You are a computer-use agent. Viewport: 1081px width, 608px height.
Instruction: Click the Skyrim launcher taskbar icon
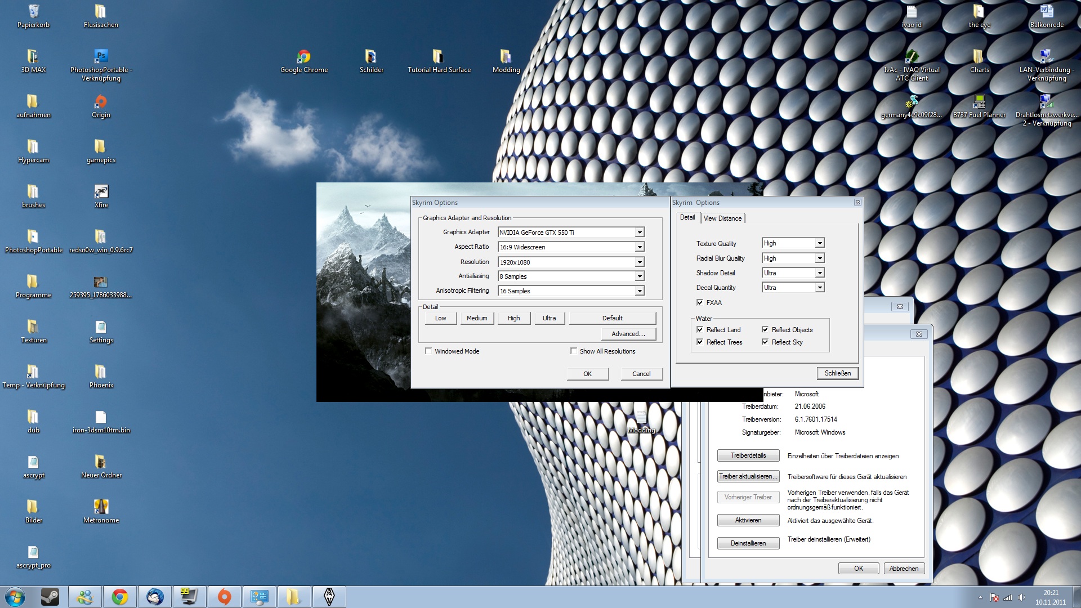coord(329,597)
